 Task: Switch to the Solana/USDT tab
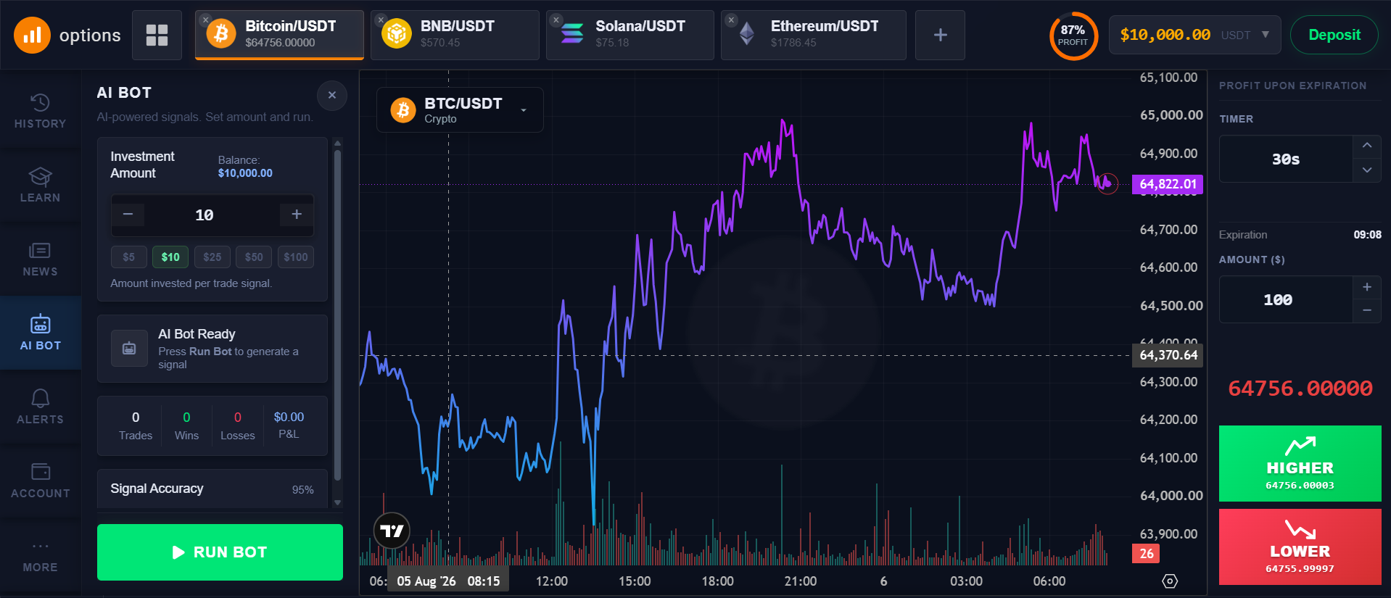click(x=630, y=35)
